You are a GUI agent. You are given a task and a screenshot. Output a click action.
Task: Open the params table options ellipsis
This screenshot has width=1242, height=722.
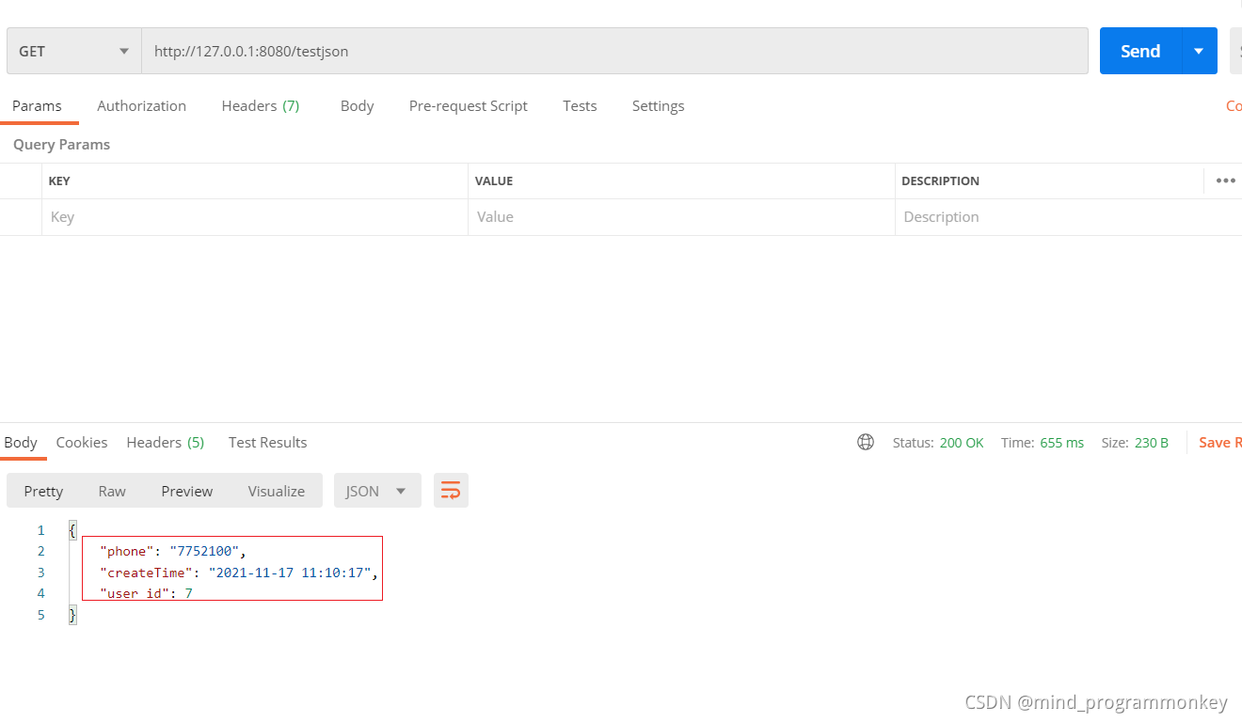[x=1225, y=180]
